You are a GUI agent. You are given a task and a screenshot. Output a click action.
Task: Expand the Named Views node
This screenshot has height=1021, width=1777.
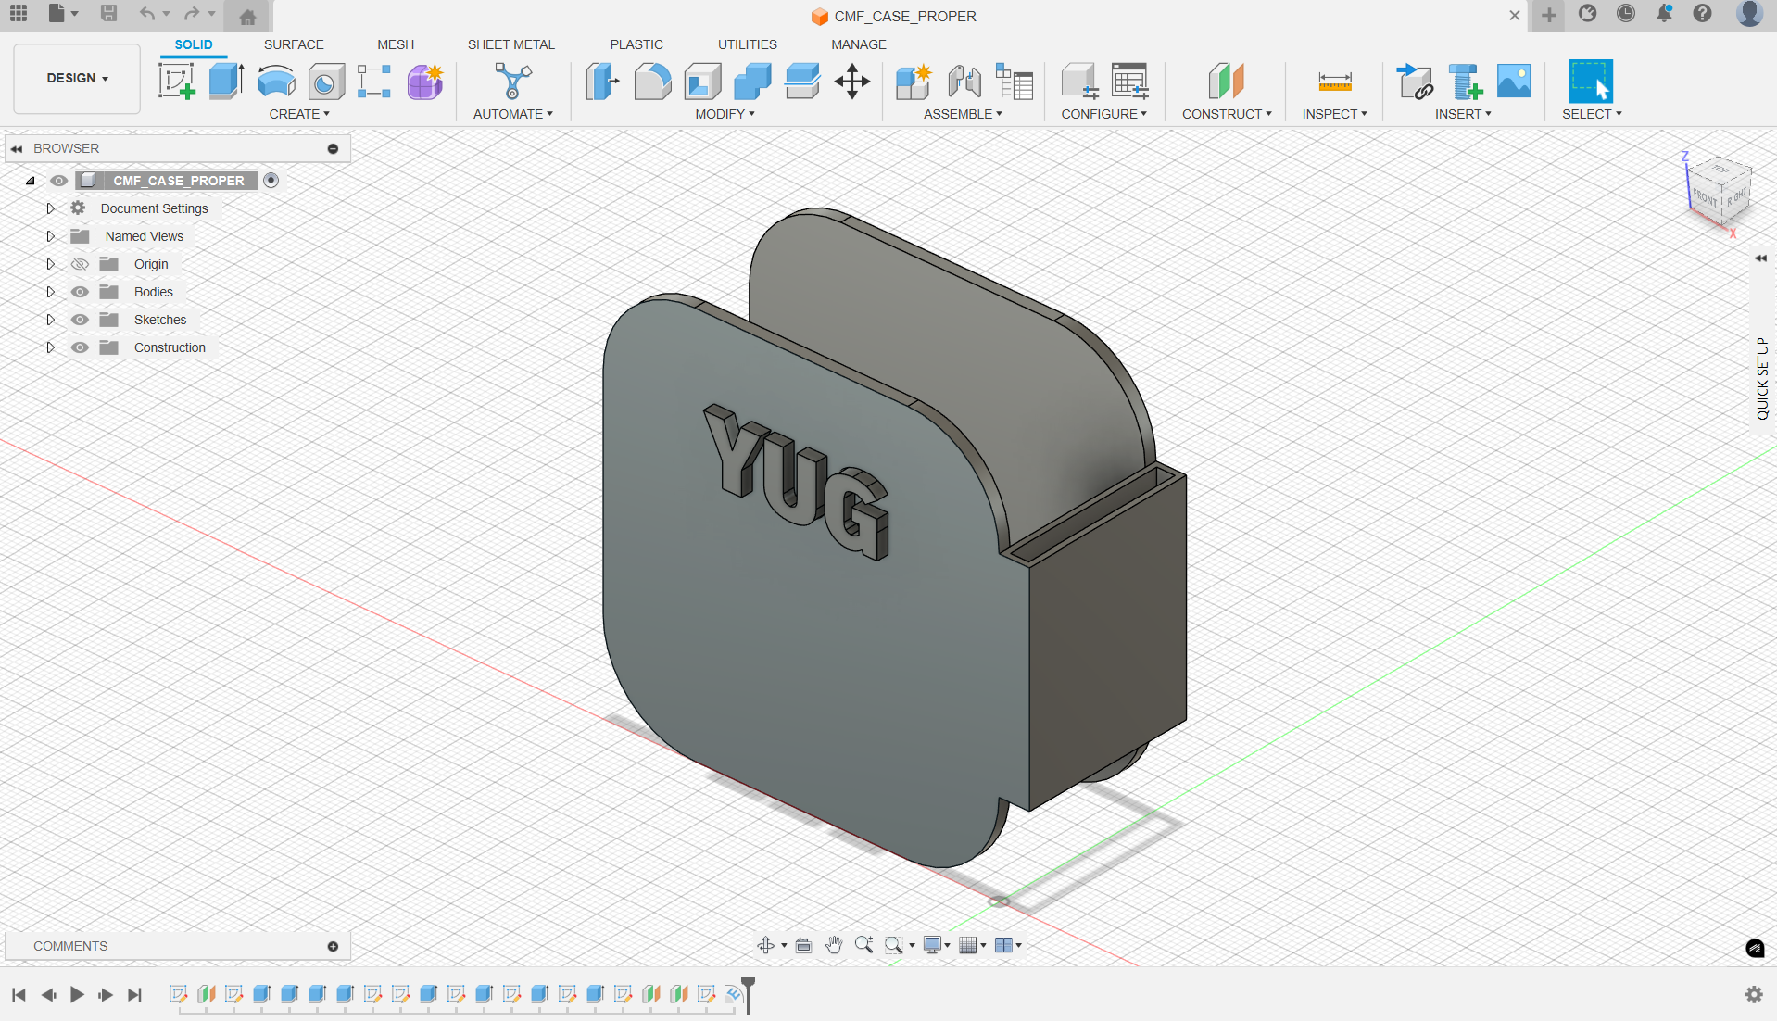pos(50,236)
